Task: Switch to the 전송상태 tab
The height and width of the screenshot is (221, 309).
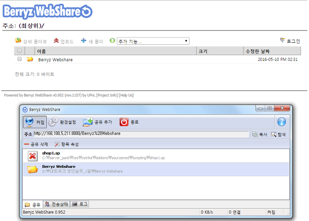Action: (x=57, y=204)
